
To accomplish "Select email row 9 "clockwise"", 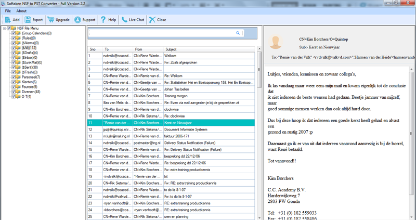I will (171, 109).
